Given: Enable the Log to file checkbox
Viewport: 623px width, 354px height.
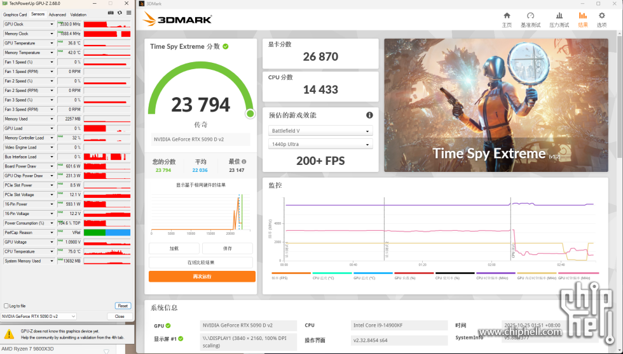Looking at the screenshot, I should coord(6,306).
